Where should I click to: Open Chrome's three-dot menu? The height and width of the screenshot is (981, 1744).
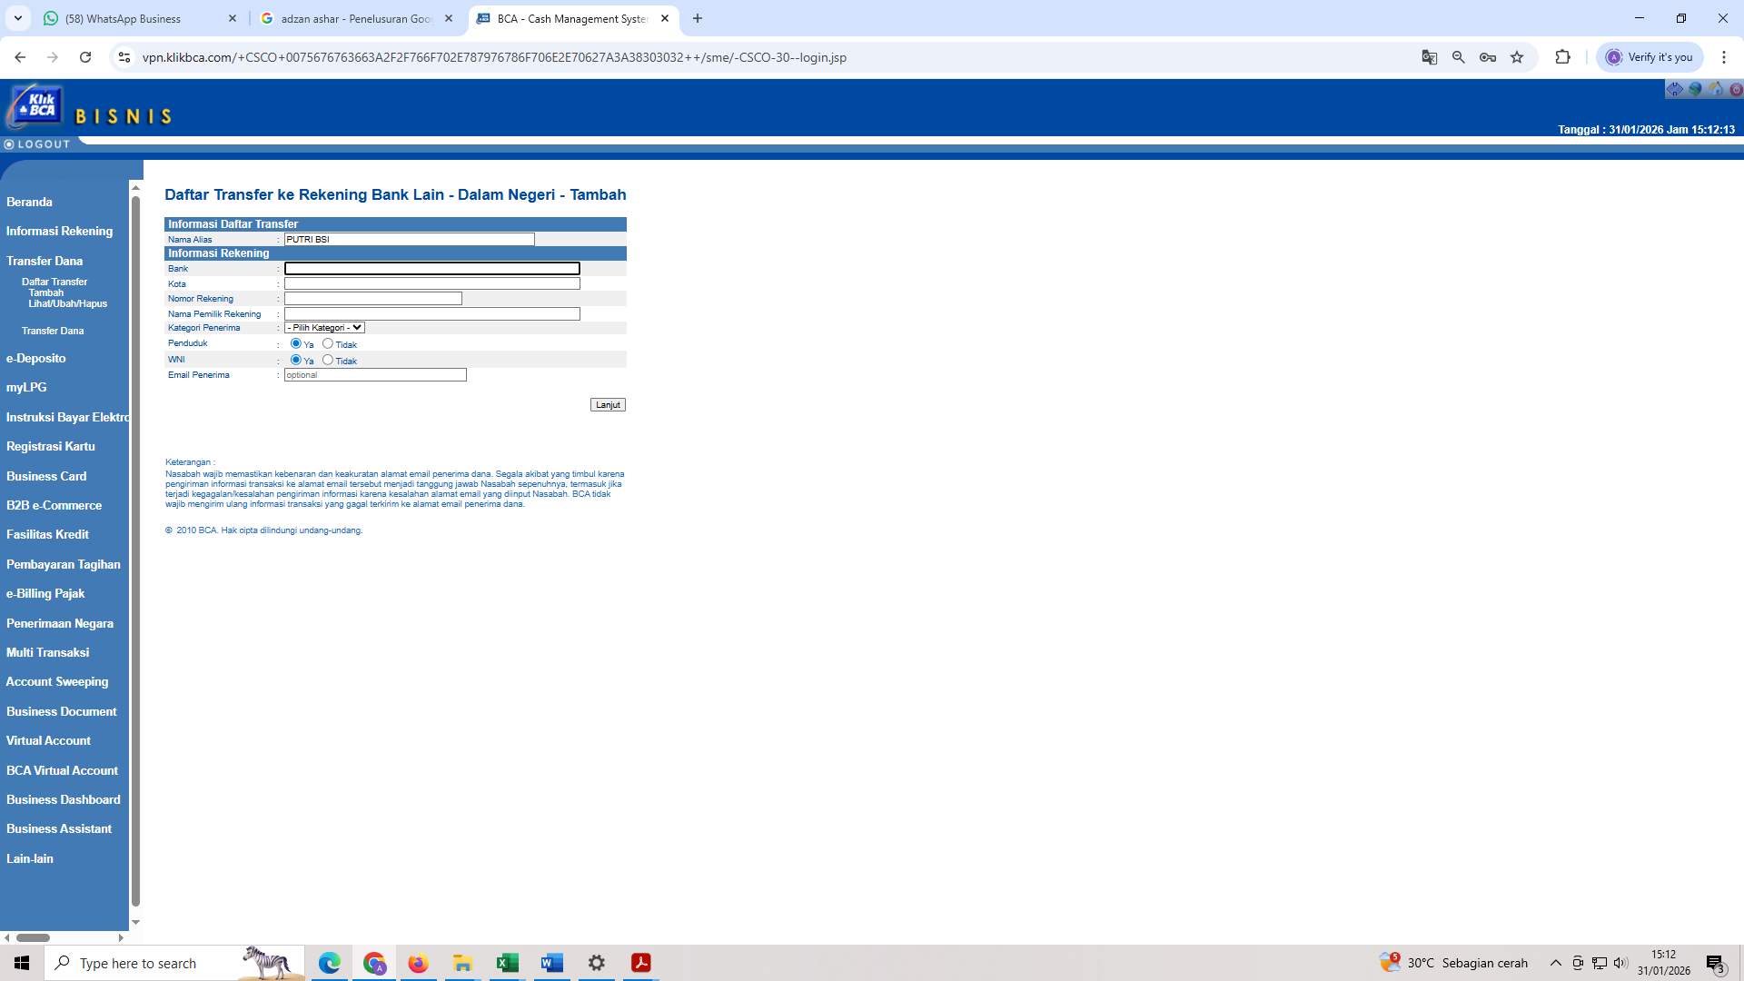coord(1724,56)
